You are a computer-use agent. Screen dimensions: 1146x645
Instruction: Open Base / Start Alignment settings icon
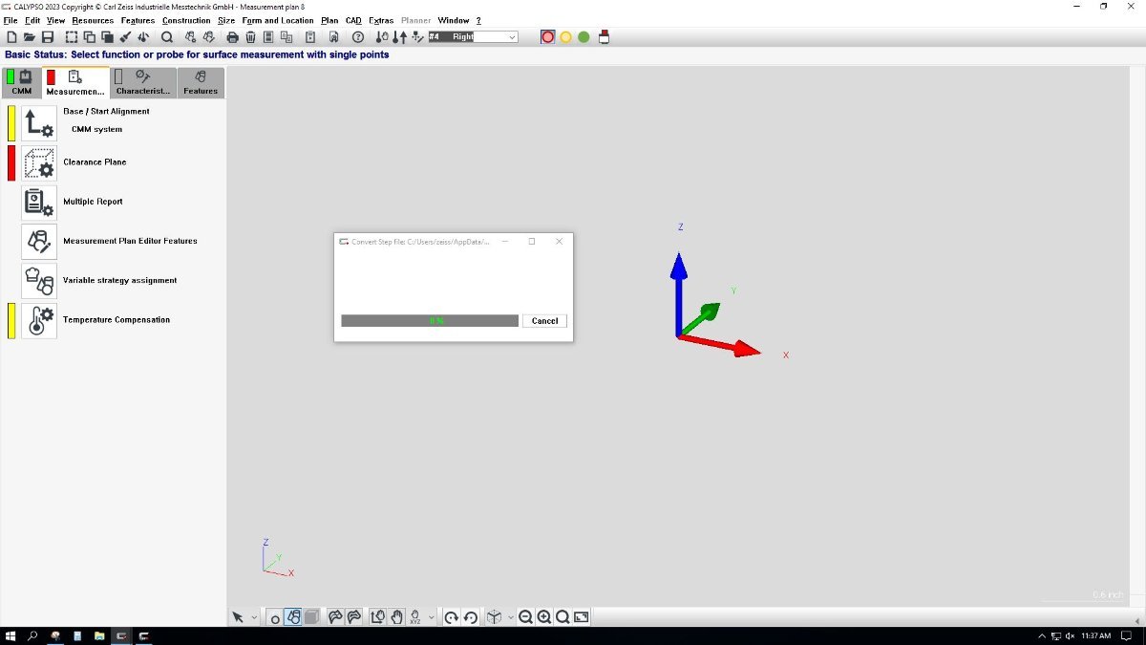39,123
